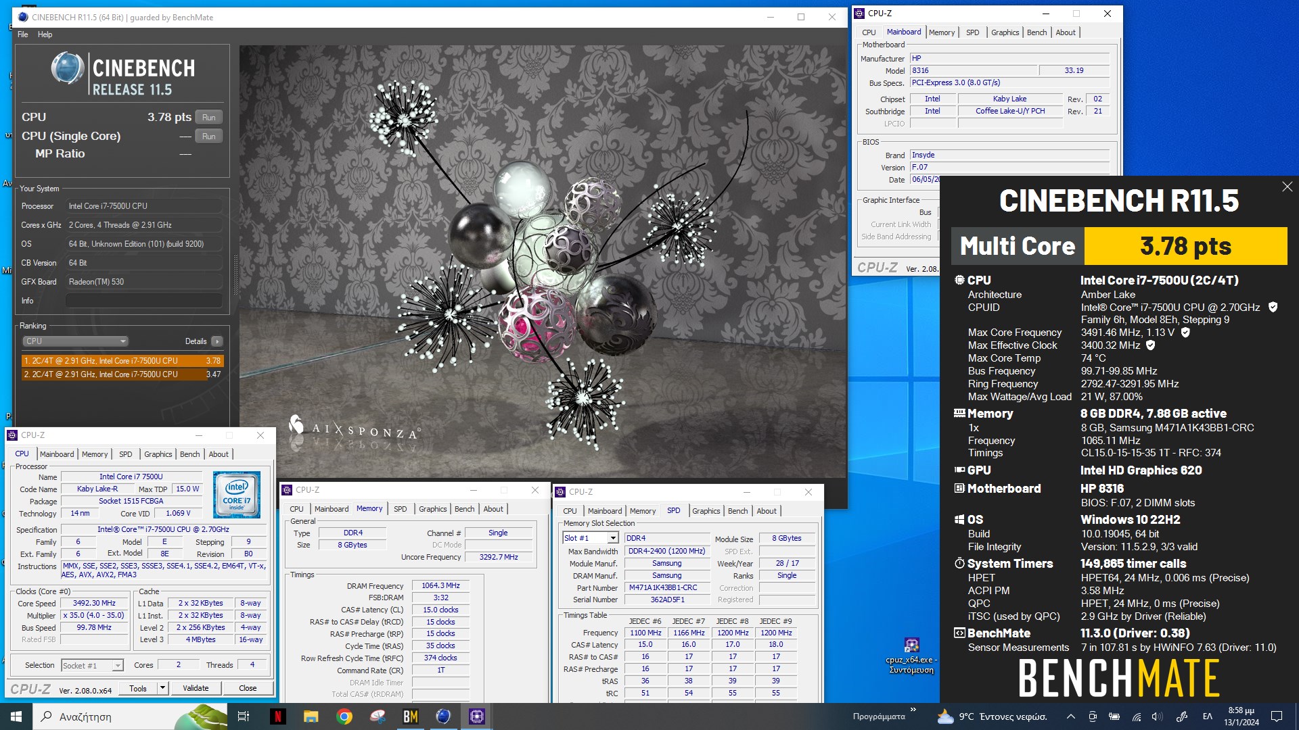
Task: Click the pen/ink workspace tray icon
Action: (x=1182, y=716)
